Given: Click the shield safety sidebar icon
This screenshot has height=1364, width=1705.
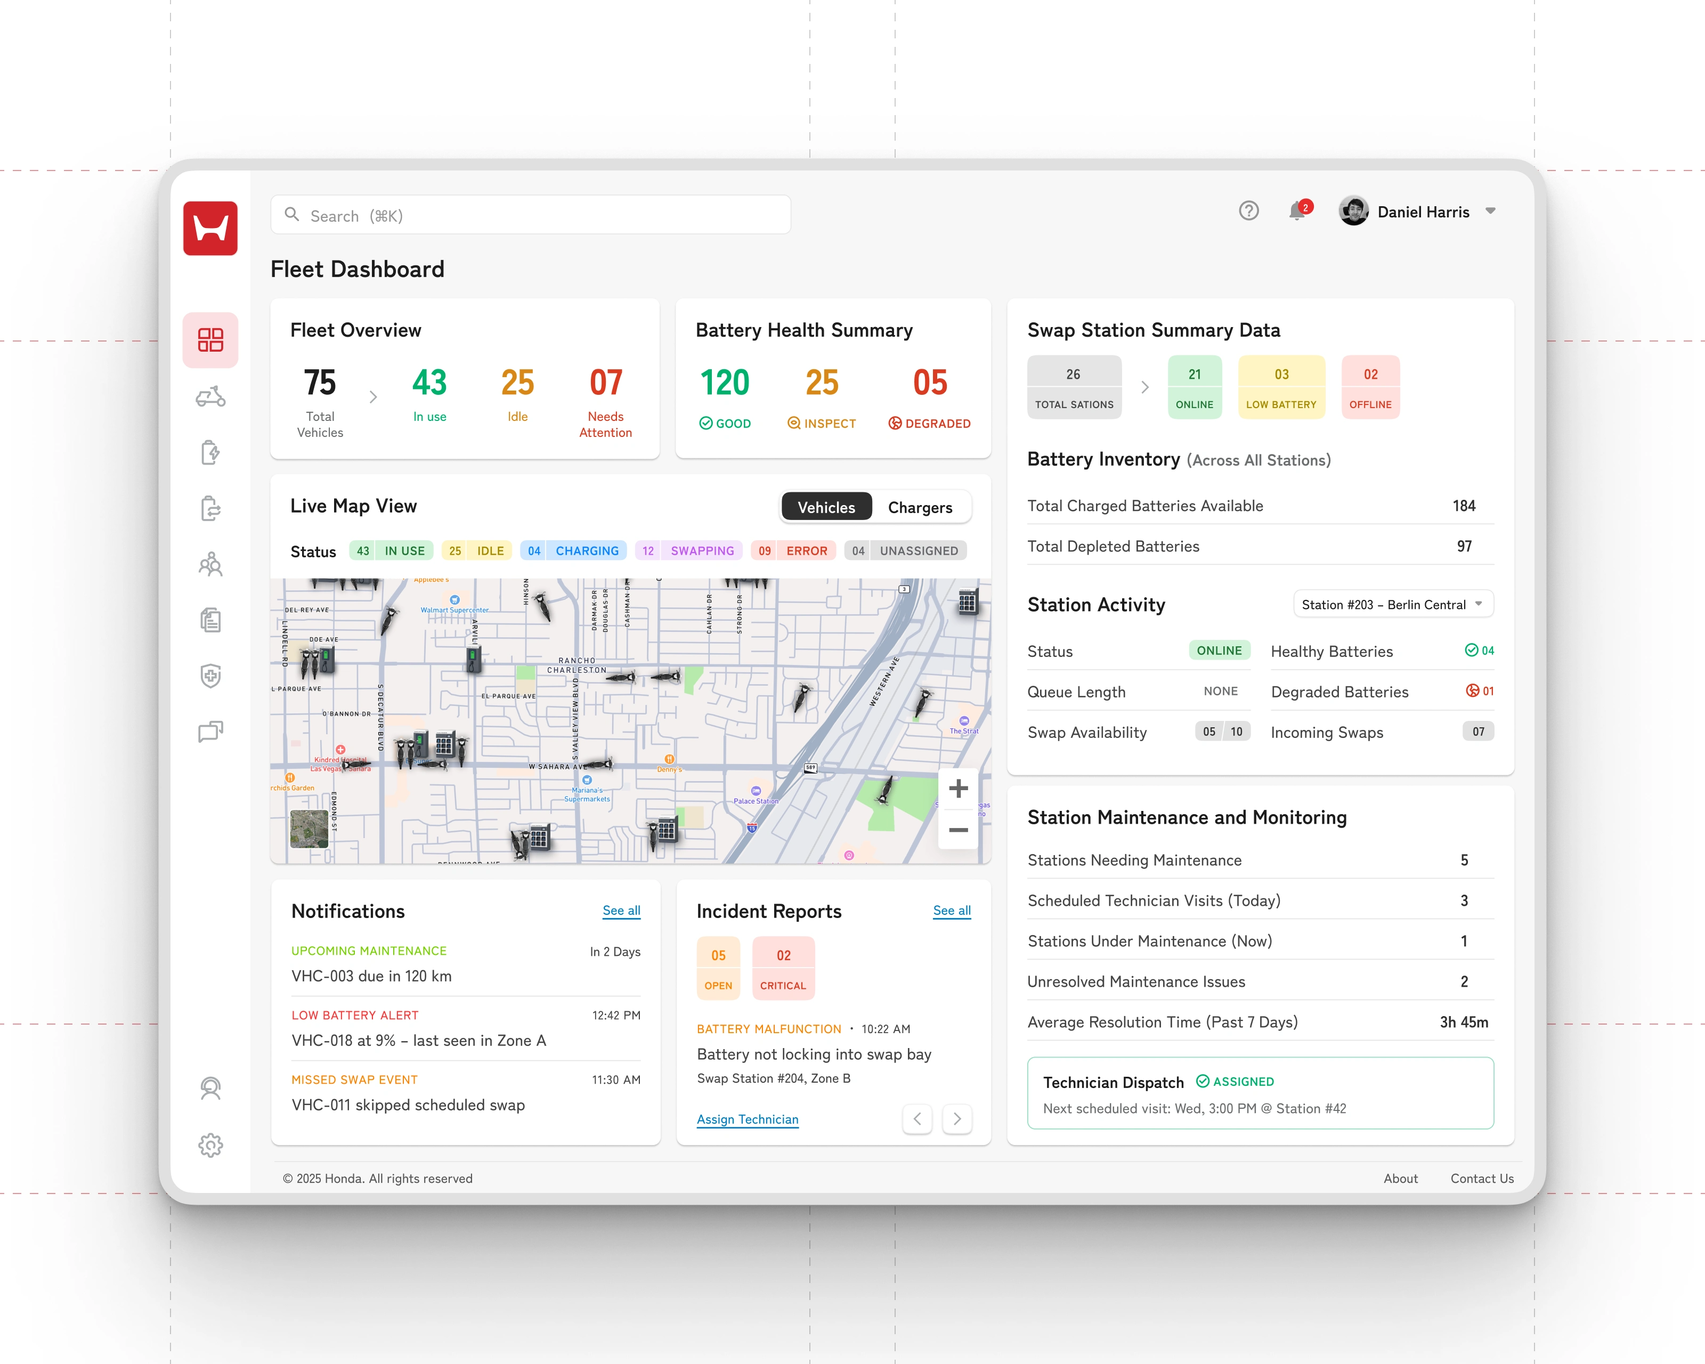Looking at the screenshot, I should [210, 675].
